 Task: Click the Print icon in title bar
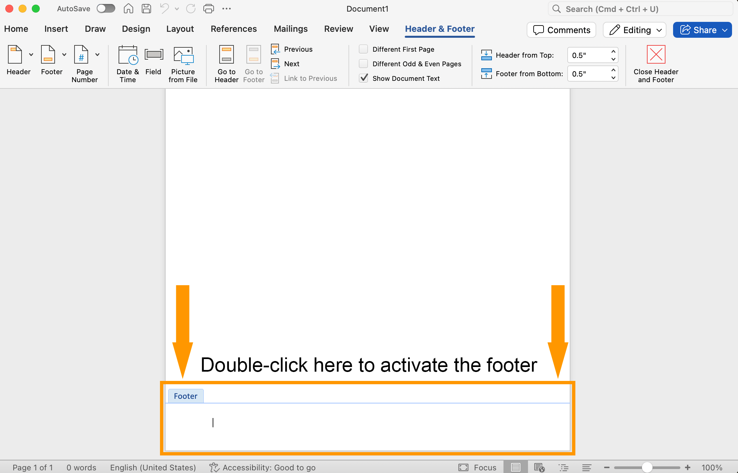[208, 9]
